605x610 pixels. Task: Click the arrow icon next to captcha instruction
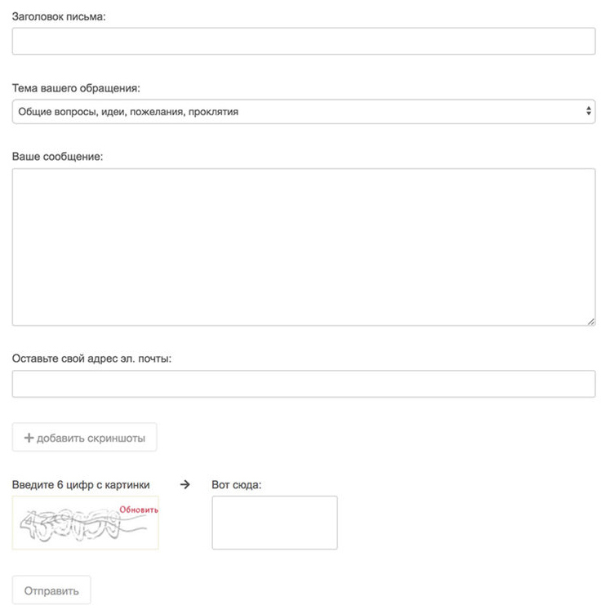tap(185, 483)
